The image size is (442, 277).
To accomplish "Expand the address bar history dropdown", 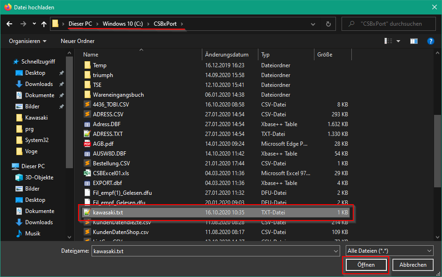I will tap(313, 24).
